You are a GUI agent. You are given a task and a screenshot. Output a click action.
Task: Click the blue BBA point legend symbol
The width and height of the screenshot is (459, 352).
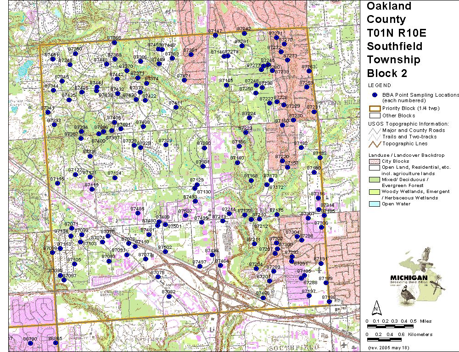[374, 95]
